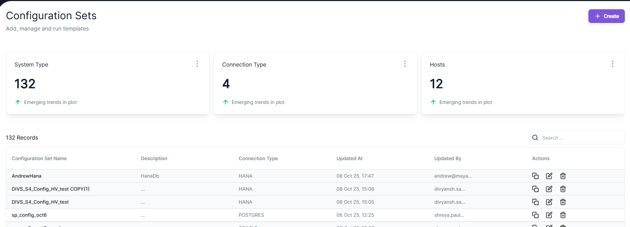The width and height of the screenshot is (630, 227).
Task: Delete the AndrewHana configuration set
Action: pyautogui.click(x=563, y=176)
